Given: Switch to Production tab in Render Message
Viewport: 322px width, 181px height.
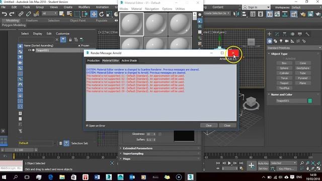Looking at the screenshot, I should click(x=93, y=60).
